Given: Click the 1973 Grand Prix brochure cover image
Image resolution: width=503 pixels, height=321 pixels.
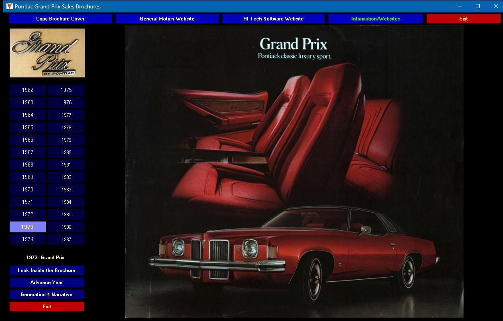Looking at the screenshot, I should pyautogui.click(x=294, y=172).
